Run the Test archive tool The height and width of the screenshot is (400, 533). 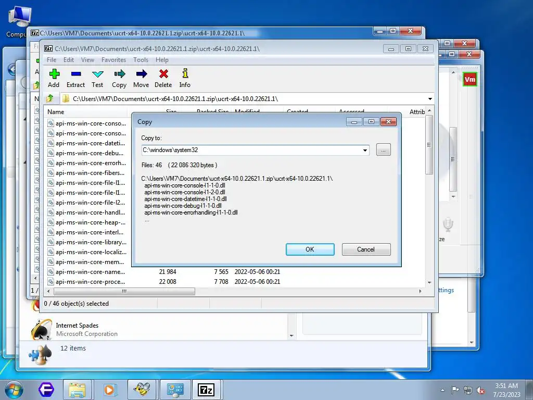coord(97,74)
